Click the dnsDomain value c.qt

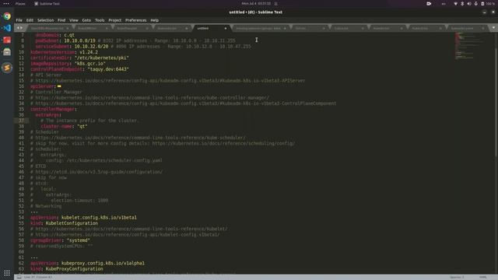69,35
